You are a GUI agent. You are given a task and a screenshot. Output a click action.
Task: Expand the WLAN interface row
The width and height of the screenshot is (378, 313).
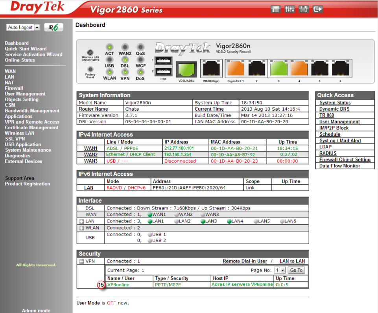[81, 228]
